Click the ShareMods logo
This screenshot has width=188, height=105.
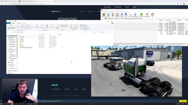click(x=56, y=11)
